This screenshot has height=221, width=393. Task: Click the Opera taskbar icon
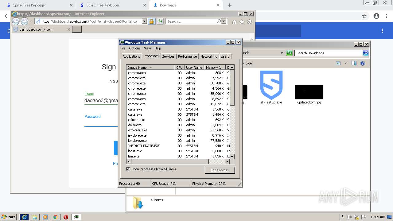(x=66, y=217)
